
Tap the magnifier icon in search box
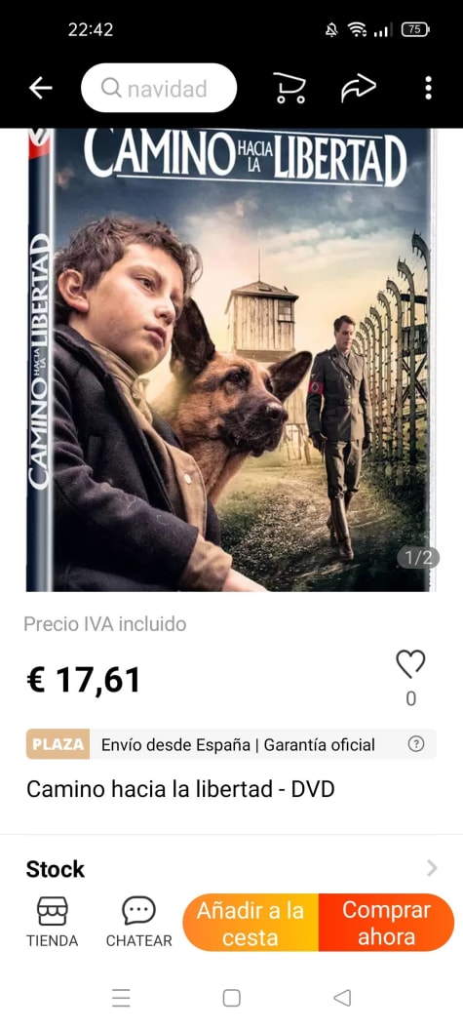pyautogui.click(x=112, y=88)
